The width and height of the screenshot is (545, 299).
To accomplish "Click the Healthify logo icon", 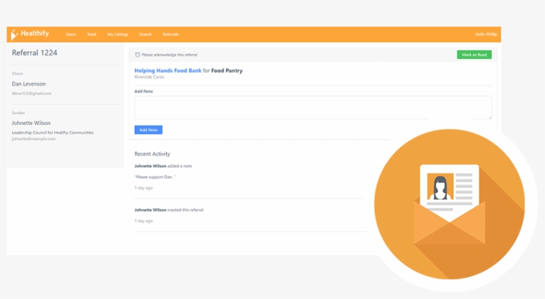I will coord(15,35).
